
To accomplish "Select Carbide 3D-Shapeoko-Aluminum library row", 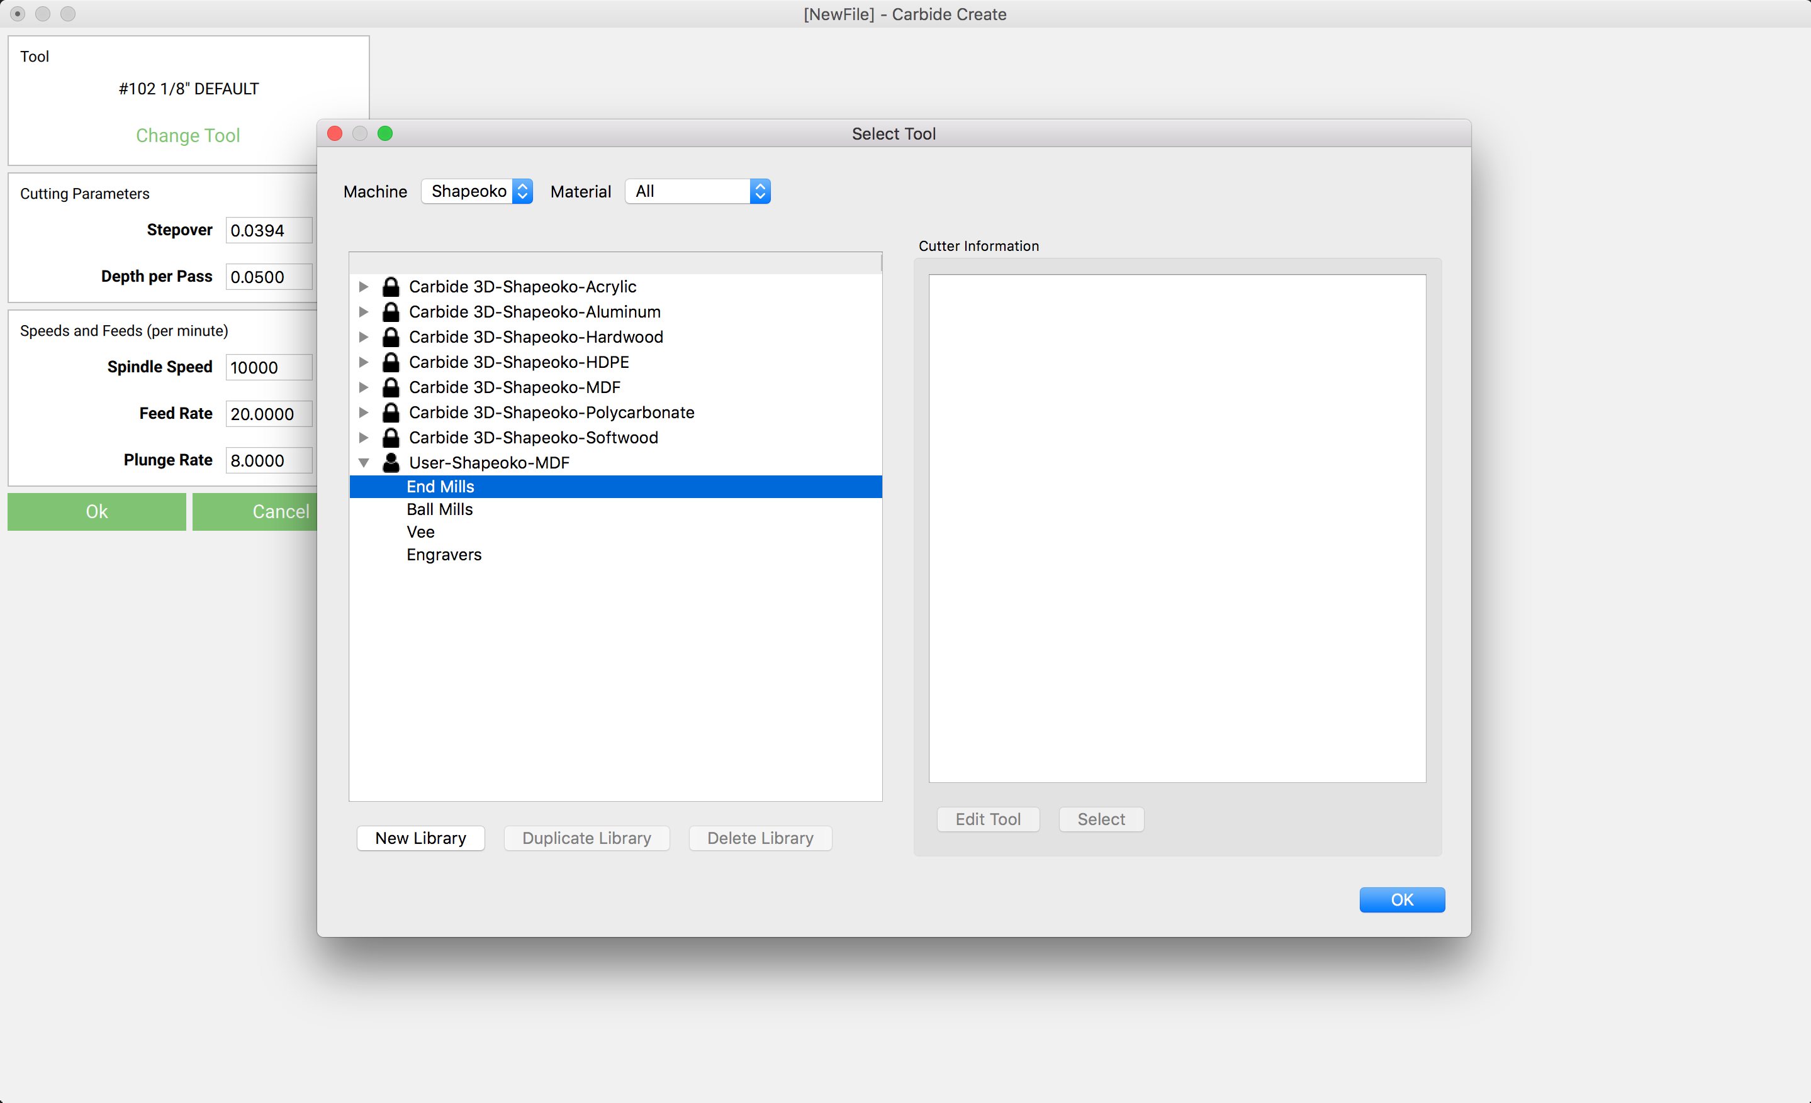I will [615, 311].
